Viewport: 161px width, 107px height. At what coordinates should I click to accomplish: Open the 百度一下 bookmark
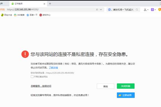32,15
